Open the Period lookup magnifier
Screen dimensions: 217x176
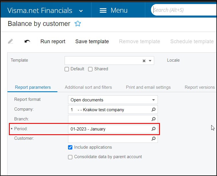click(x=154, y=129)
